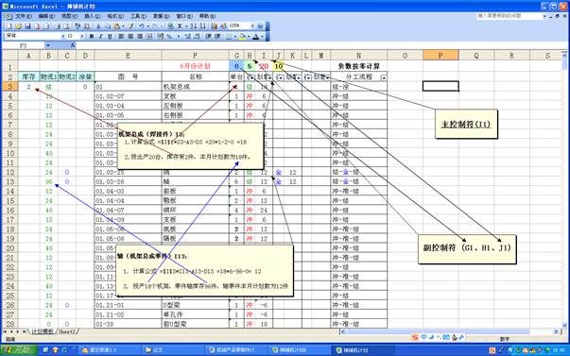Toggle Bold formatting button
Viewport: 570px width, 356px height.
click(x=92, y=36)
